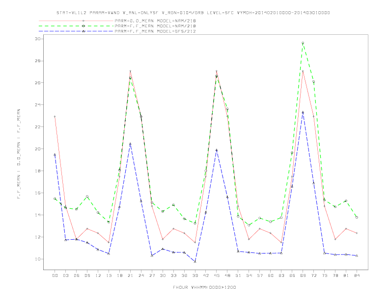
Task: Click x-axis tick label 69
Action: click(x=303, y=275)
